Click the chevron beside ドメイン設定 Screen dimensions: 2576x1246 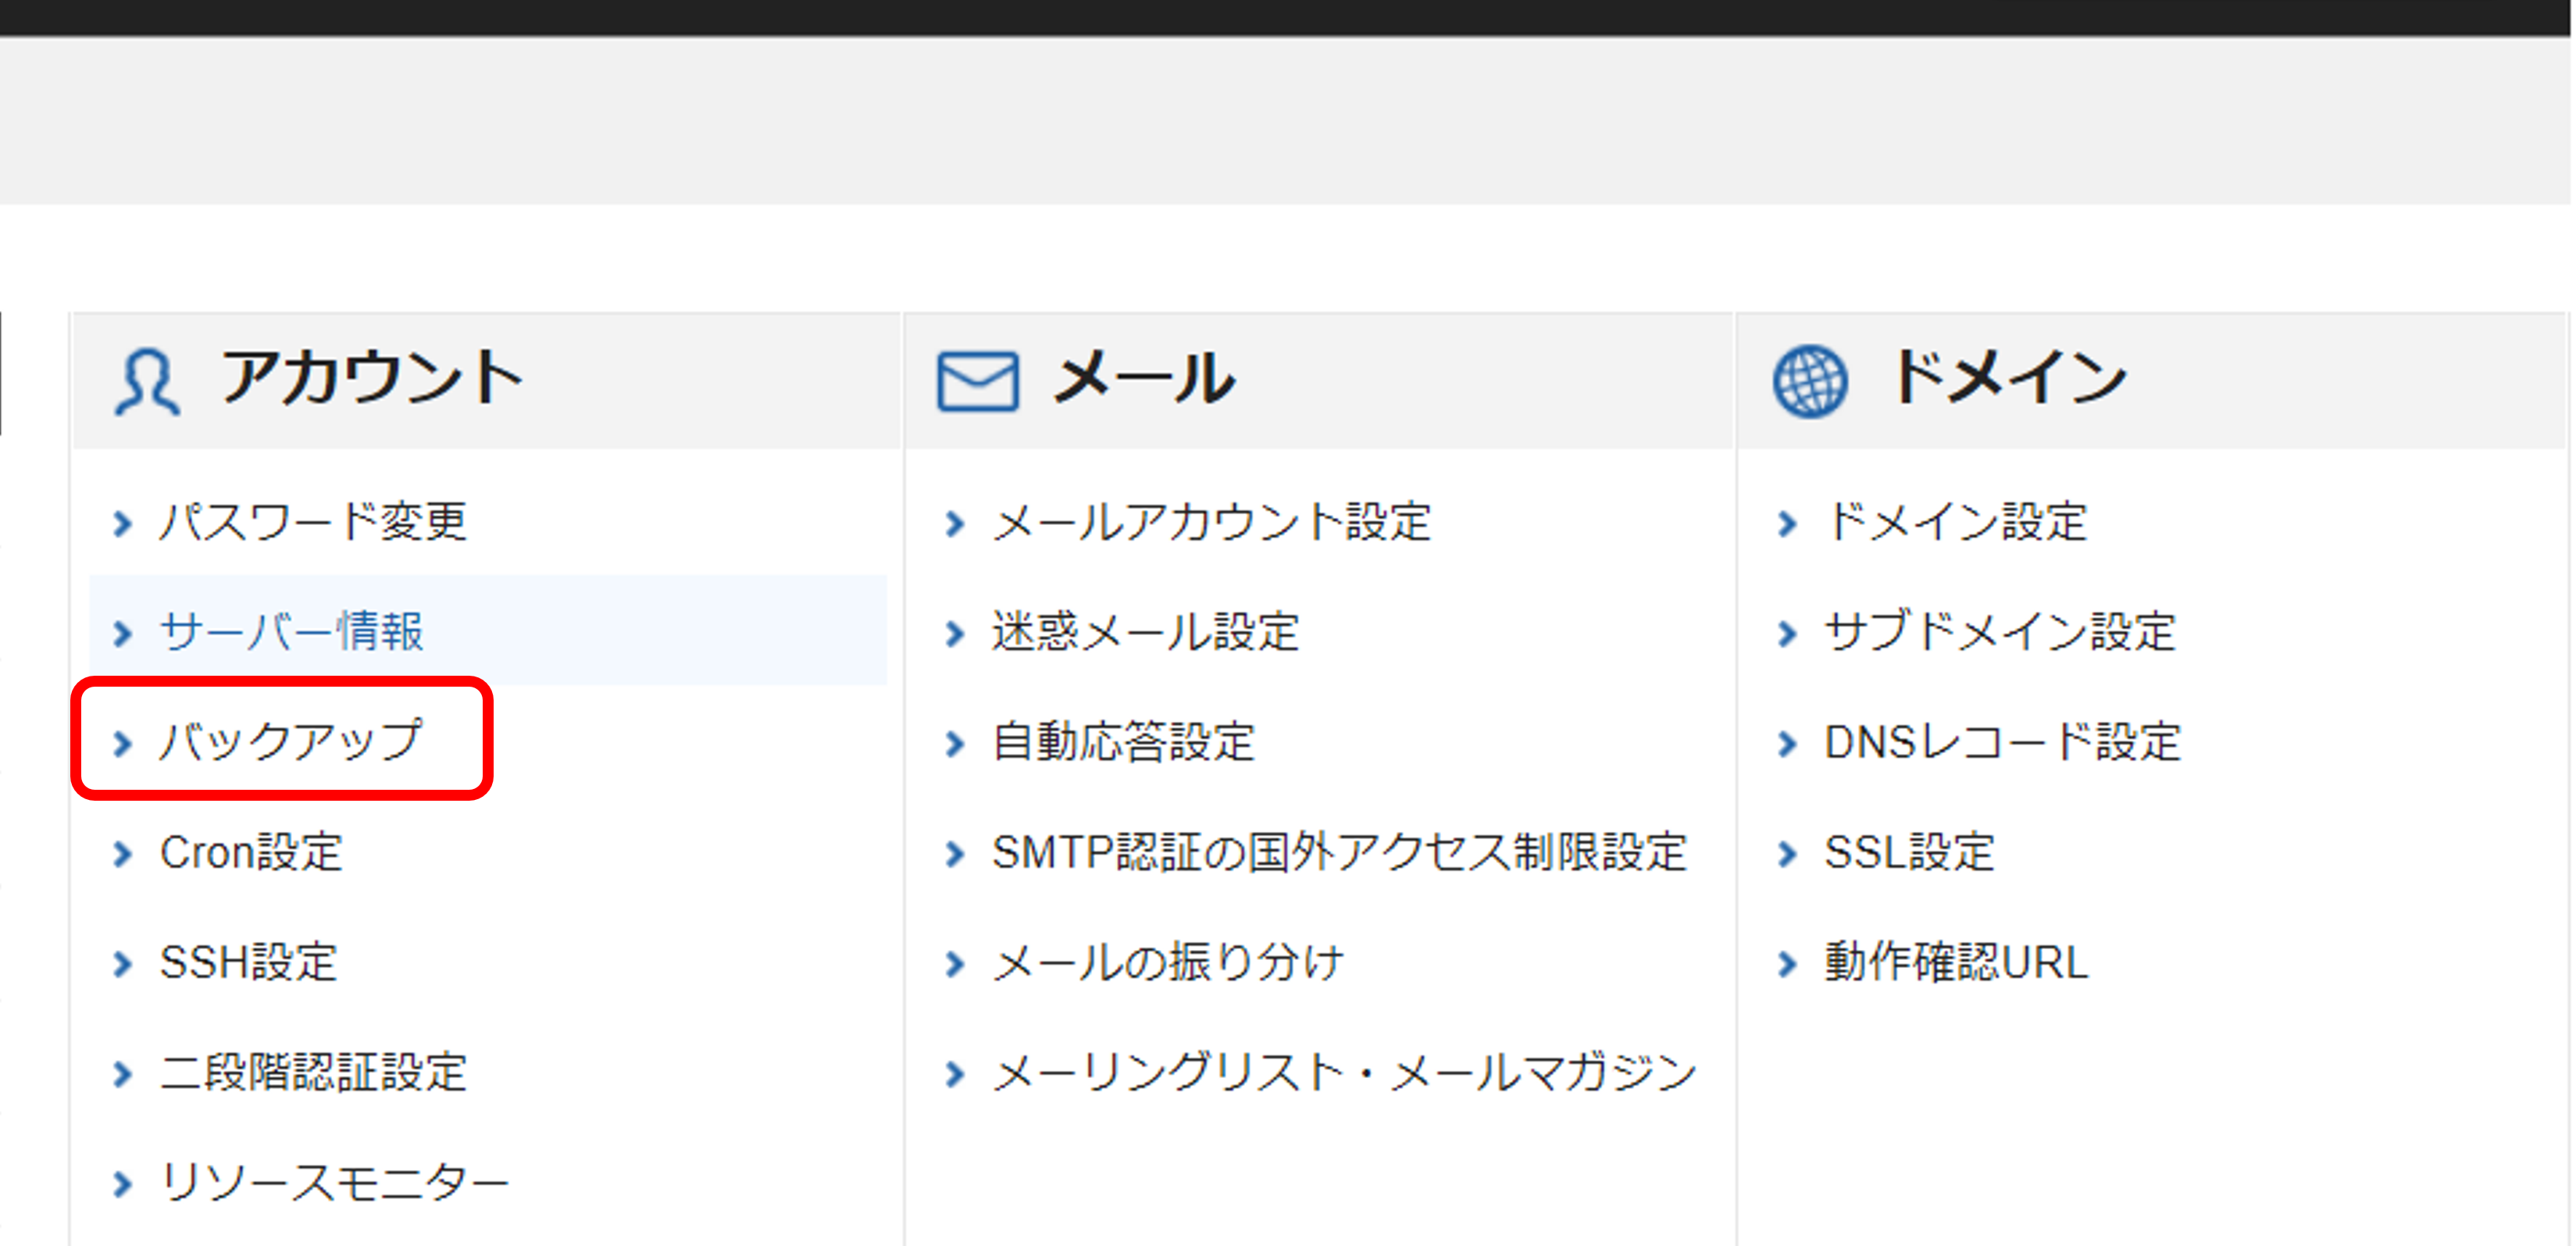(1787, 524)
